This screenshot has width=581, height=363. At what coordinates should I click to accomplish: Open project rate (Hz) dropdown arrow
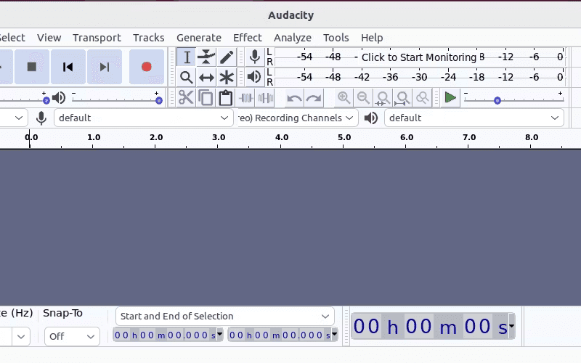coord(21,337)
